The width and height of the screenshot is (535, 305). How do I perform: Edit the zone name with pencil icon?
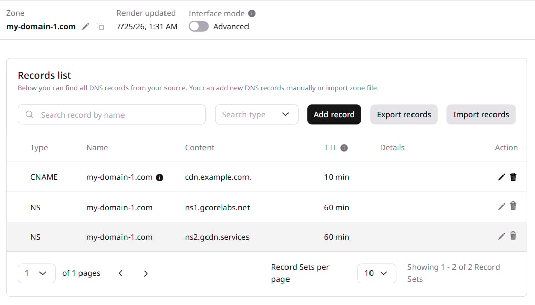86,26
